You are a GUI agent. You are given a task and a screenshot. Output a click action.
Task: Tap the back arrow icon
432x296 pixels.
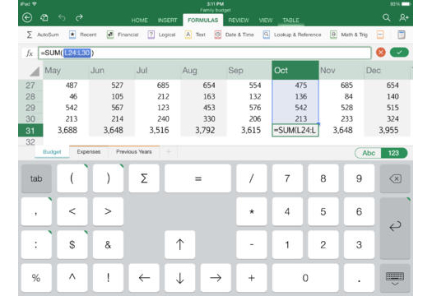coord(27,18)
